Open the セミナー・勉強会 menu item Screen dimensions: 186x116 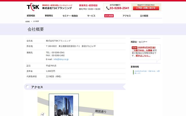point(70,16)
